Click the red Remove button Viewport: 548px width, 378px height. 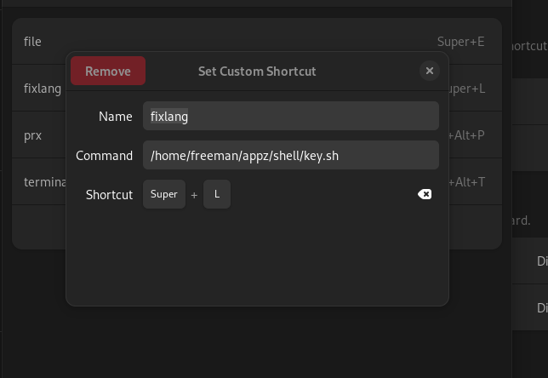point(108,71)
